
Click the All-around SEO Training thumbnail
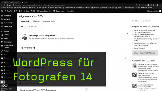(134, 86)
